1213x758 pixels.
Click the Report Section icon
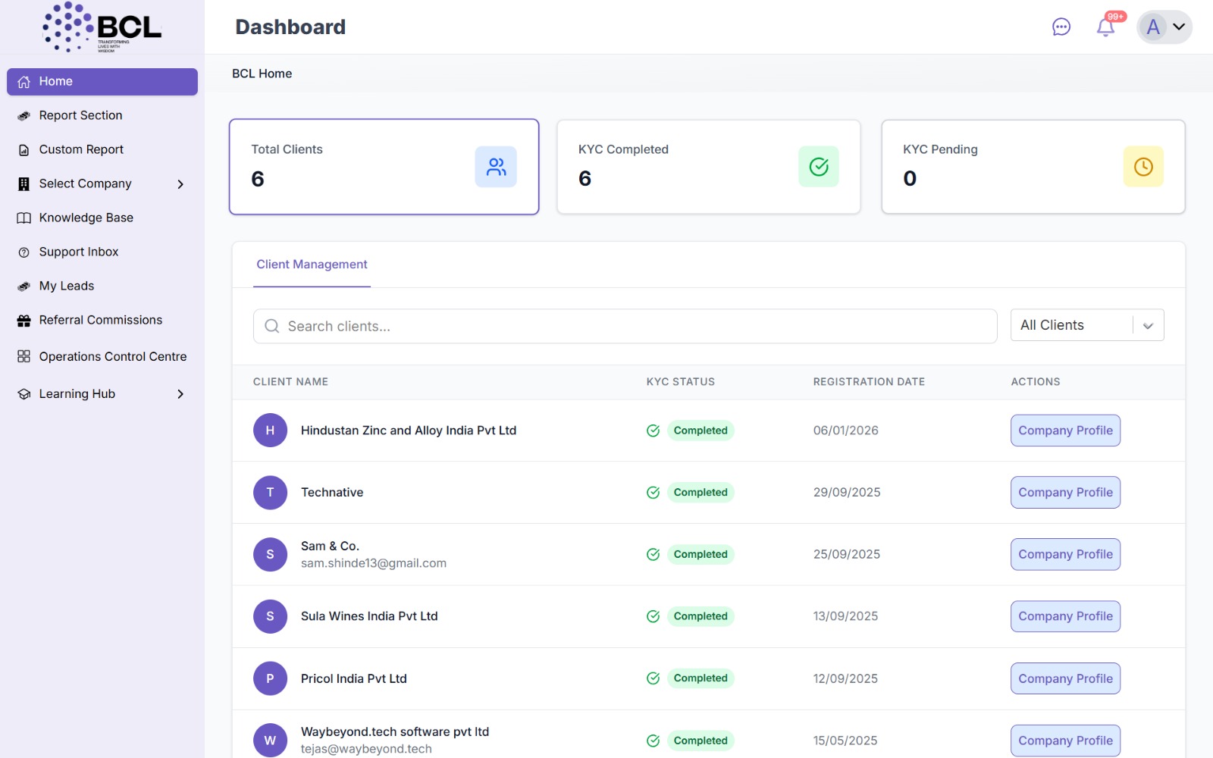[x=24, y=116]
